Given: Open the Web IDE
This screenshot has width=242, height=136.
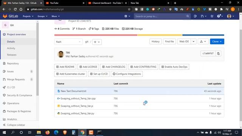Looking at the screenshot, I should pyautogui.click(x=184, y=42).
